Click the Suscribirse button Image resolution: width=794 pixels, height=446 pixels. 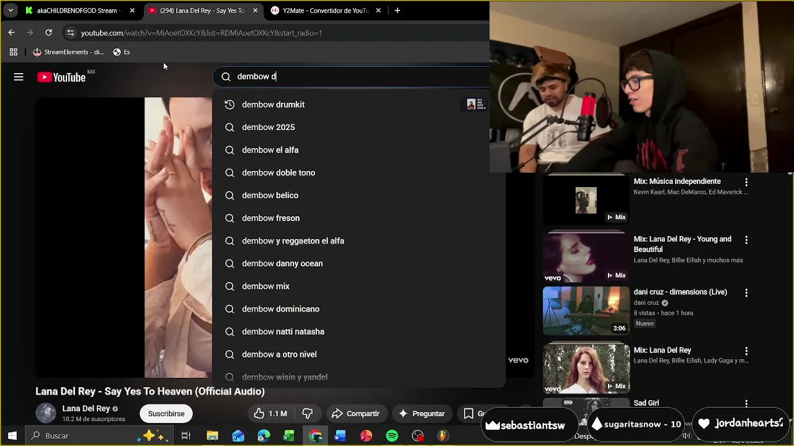pos(166,414)
